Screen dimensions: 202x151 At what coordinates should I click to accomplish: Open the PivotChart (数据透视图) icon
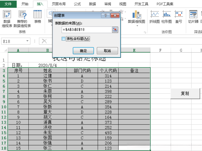pos(136,16)
